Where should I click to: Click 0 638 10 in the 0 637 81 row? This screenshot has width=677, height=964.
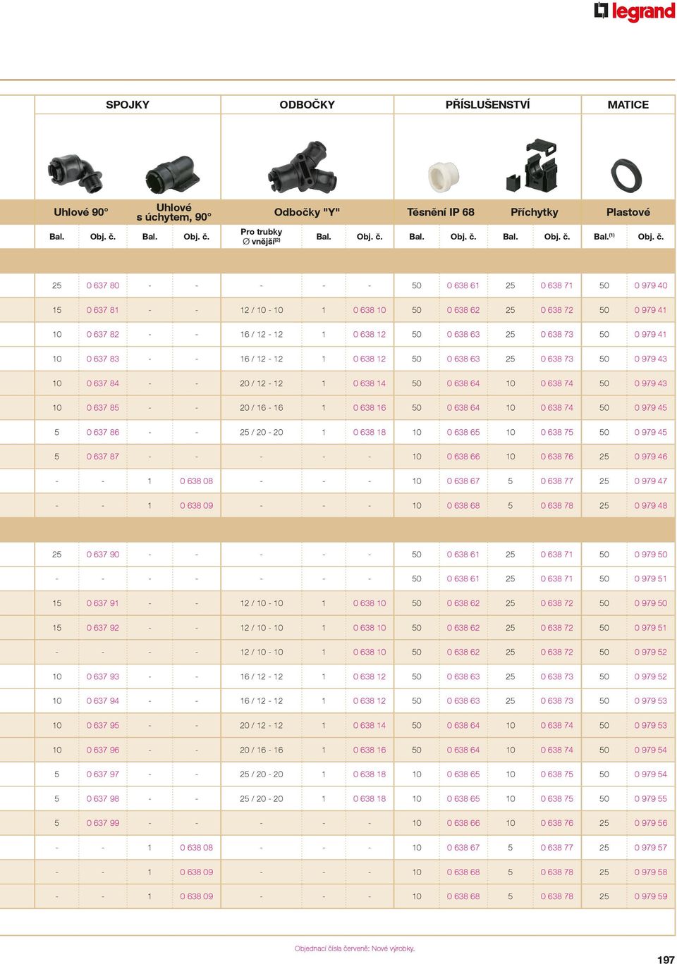pyautogui.click(x=370, y=310)
